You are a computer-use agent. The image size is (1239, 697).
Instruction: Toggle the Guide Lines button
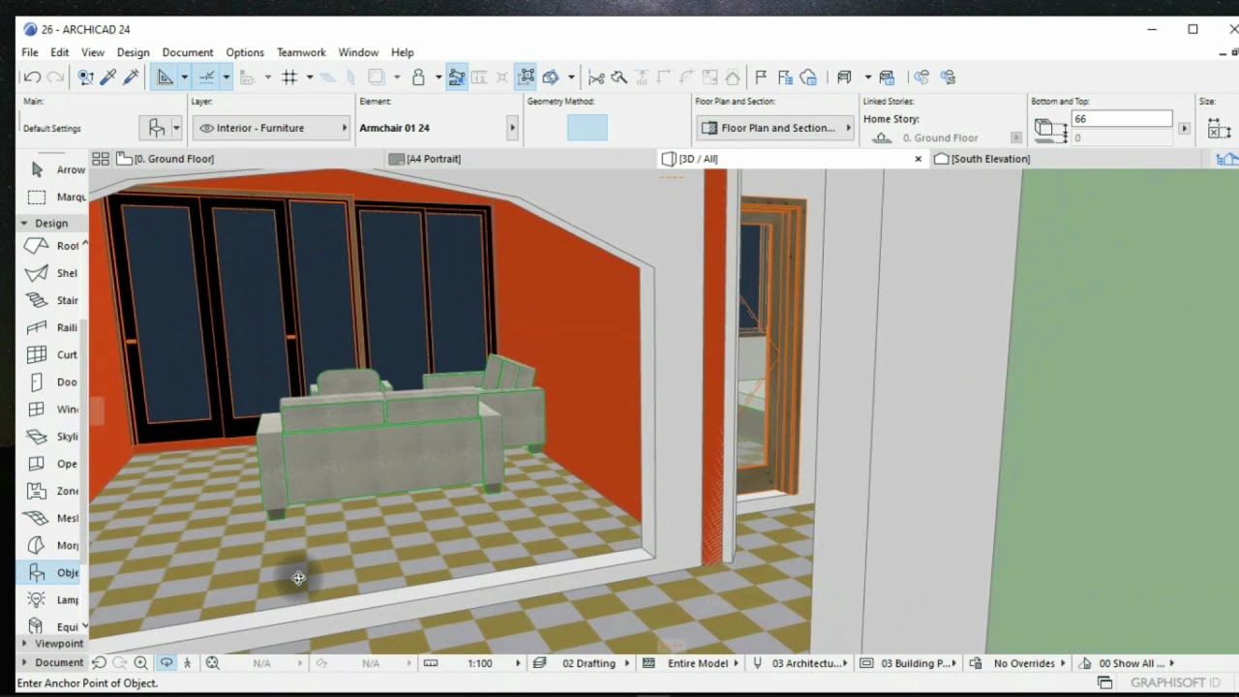coord(165,77)
